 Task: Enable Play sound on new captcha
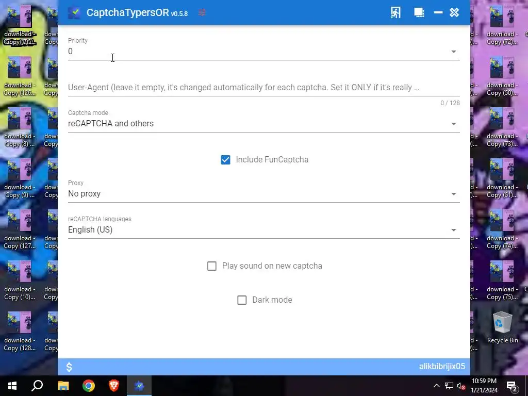(212, 266)
